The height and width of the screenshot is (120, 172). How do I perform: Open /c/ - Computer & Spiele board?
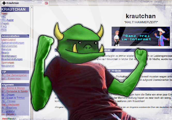(14, 91)
